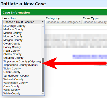Pick Vanderburgh County option
This screenshot has width=107, height=98.
pyautogui.click(x=22, y=76)
